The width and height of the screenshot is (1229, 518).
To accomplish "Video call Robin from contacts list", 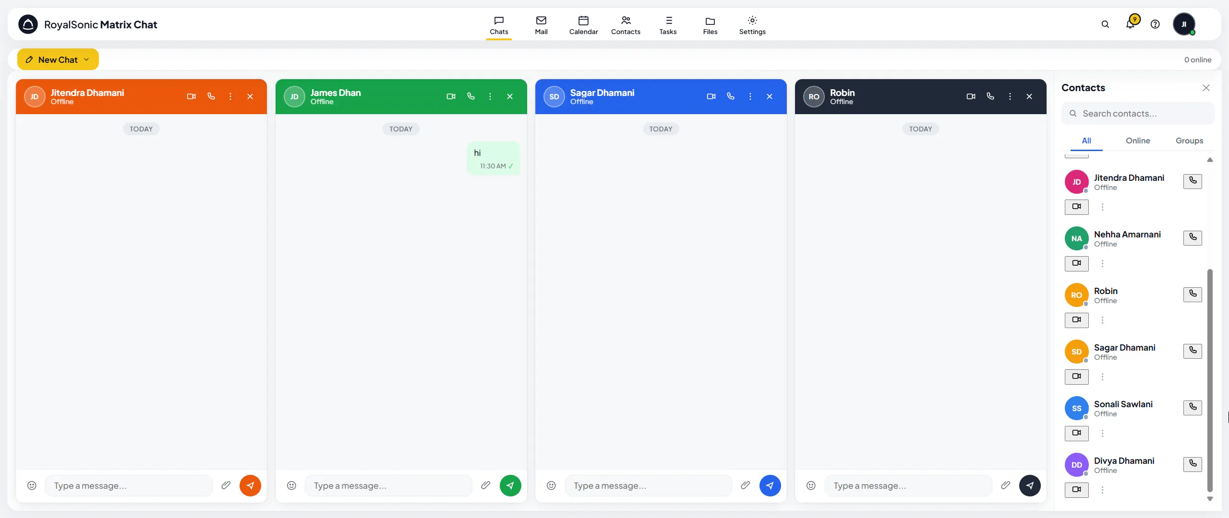I will [1076, 320].
